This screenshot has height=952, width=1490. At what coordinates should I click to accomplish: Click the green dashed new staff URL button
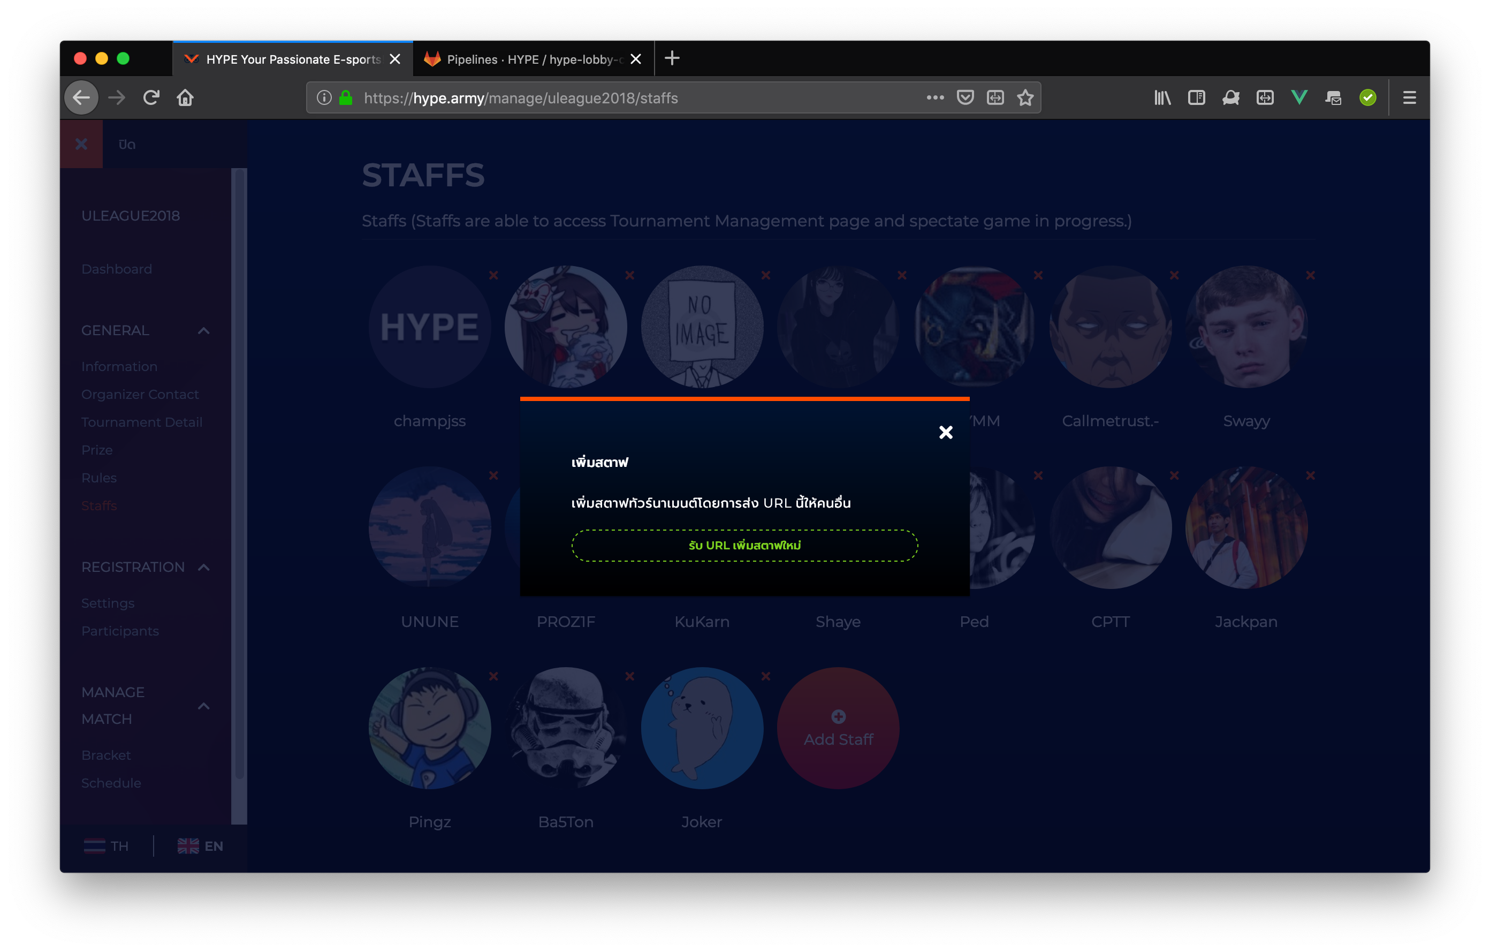coord(744,545)
